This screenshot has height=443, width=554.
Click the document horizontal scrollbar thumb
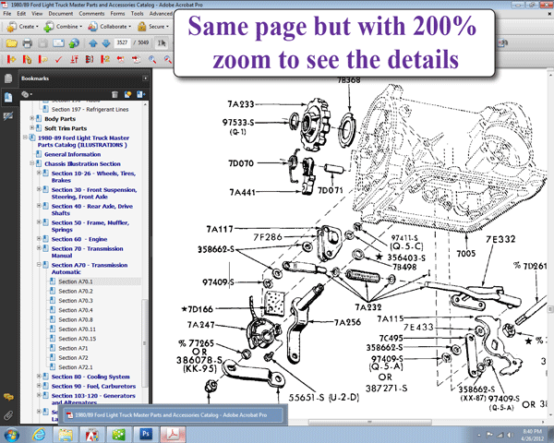pyautogui.click(x=369, y=422)
